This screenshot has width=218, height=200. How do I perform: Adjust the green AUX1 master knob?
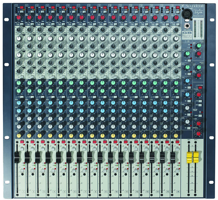pyautogui.click(x=187, y=54)
